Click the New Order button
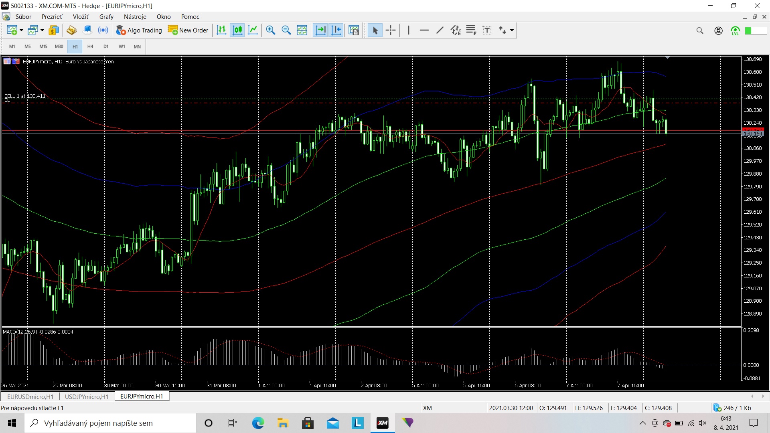Image resolution: width=770 pixels, height=433 pixels. click(188, 30)
